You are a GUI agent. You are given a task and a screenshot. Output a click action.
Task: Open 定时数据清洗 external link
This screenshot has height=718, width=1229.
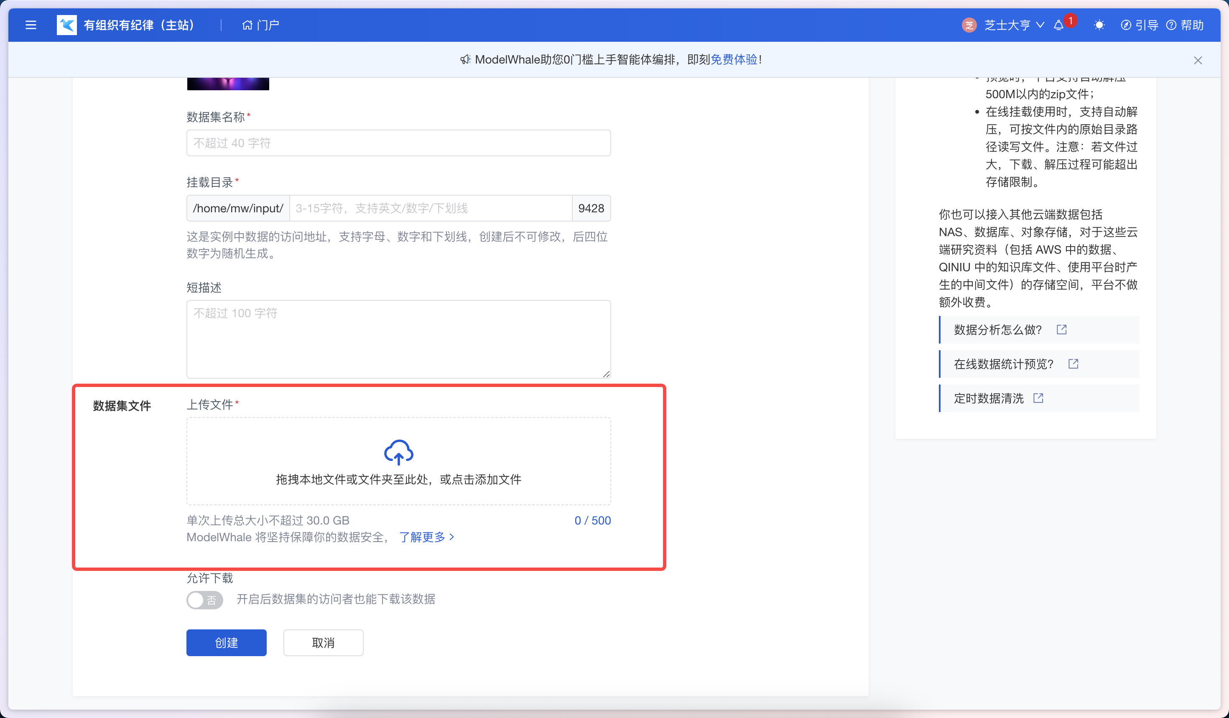[1038, 398]
